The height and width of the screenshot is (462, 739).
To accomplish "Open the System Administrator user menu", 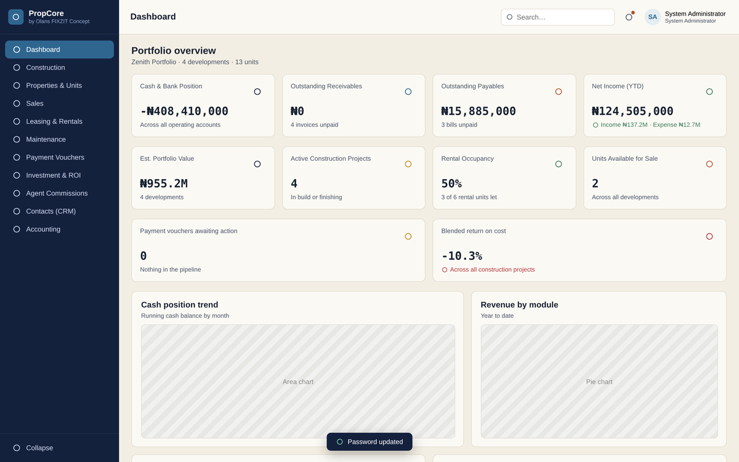I will tap(685, 17).
